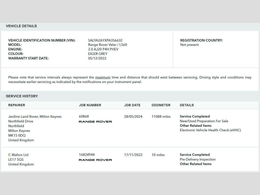The width and height of the screenshot is (260, 195).
Task: Click the Range Rover logo for job 60868
Action: pyautogui.click(x=95, y=122)
